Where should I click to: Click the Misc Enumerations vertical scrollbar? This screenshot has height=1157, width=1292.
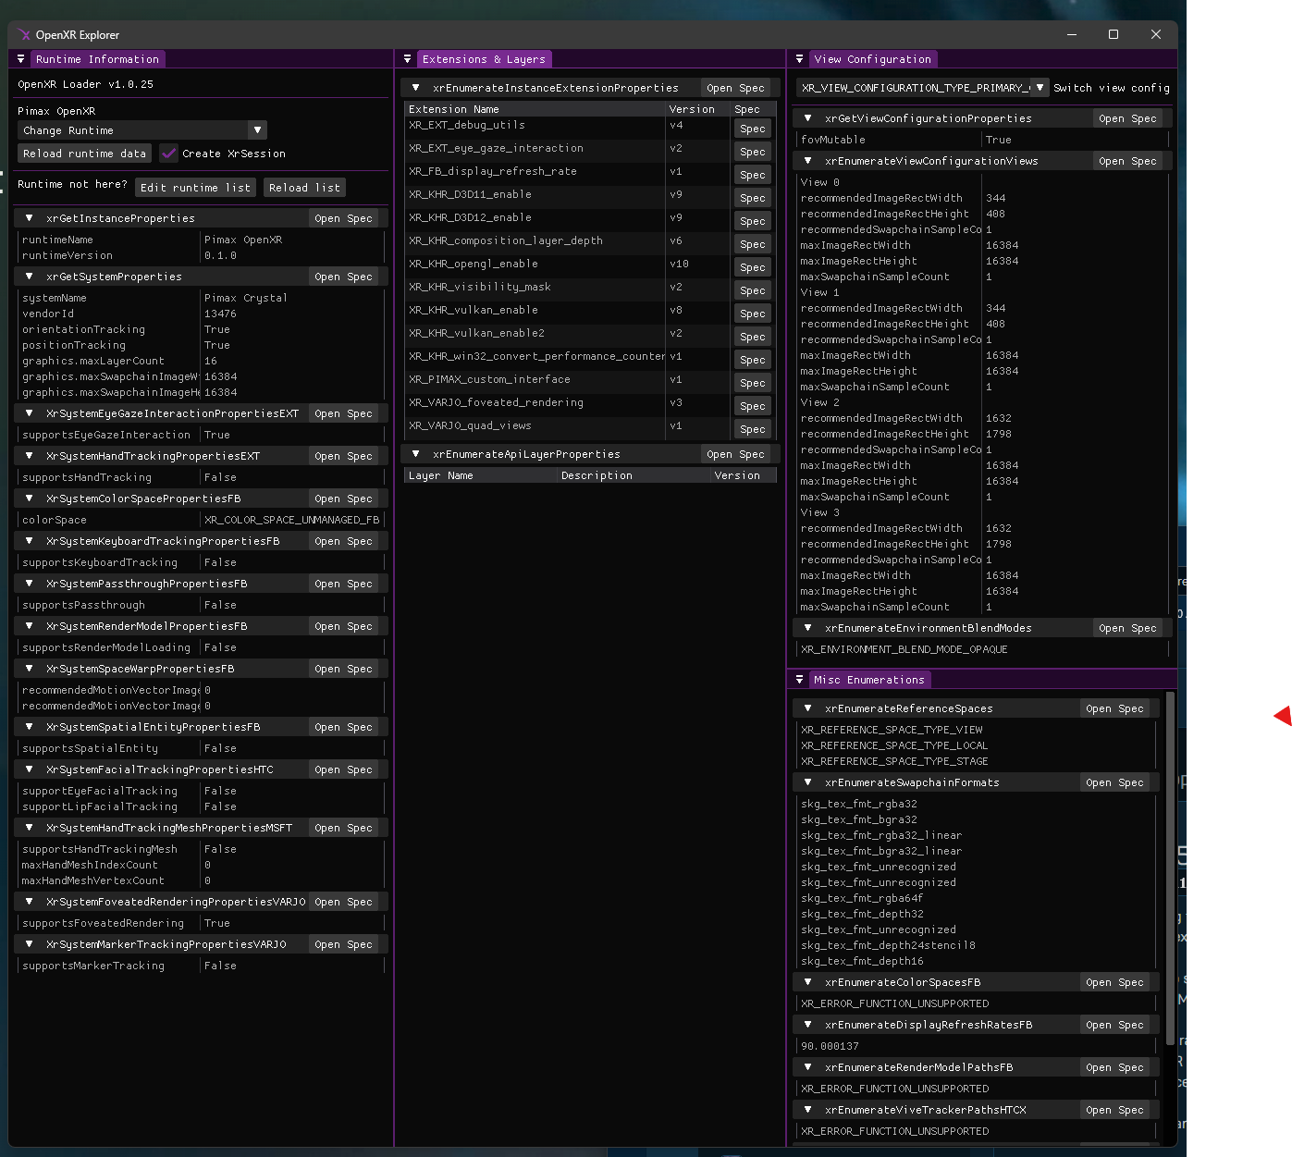(1170, 868)
